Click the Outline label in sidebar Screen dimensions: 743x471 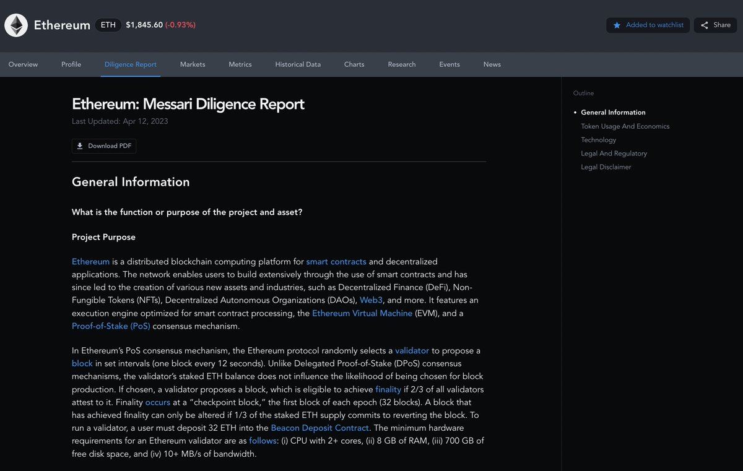(x=583, y=93)
